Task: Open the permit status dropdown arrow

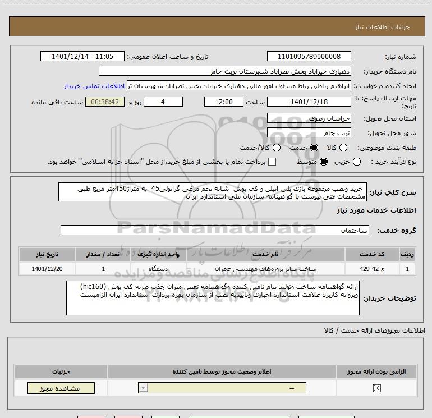Action: pos(143,388)
